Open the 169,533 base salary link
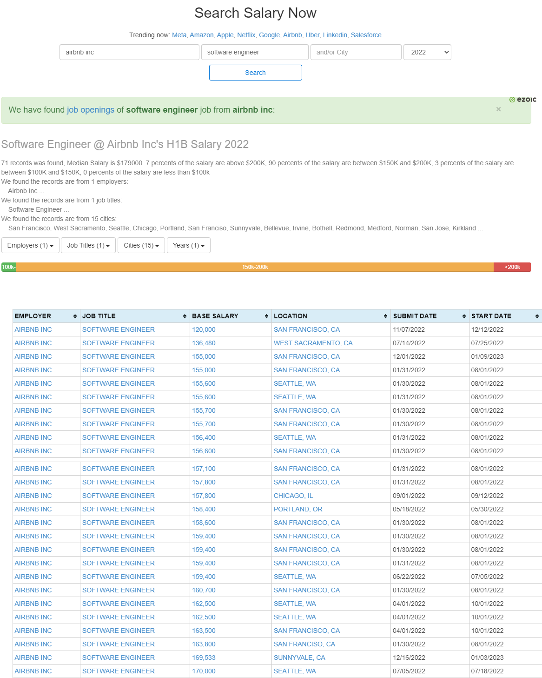Image resolution: width=542 pixels, height=678 pixels. [x=204, y=658]
